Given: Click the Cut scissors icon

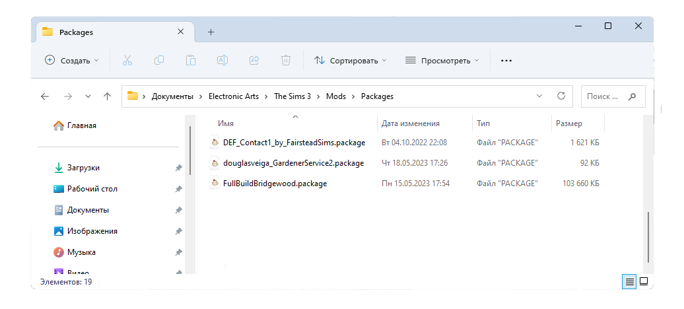Looking at the screenshot, I should click(x=127, y=60).
